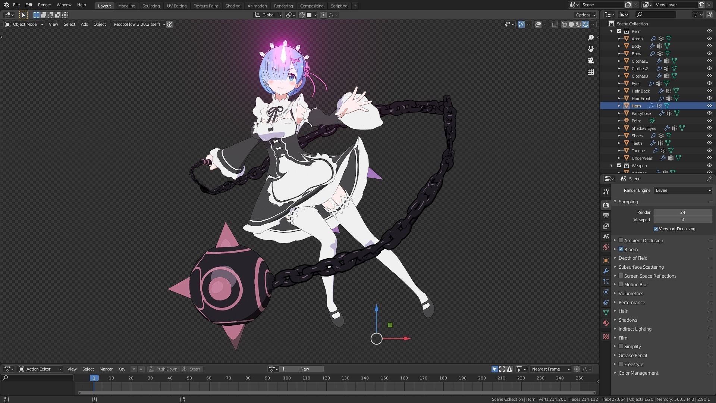The width and height of the screenshot is (716, 403).
Task: Open the Global transform orientation dropdown
Action: point(268,15)
